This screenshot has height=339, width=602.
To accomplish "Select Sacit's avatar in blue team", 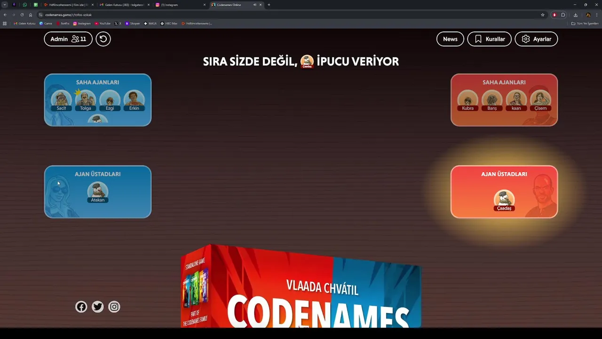I will click(x=61, y=100).
